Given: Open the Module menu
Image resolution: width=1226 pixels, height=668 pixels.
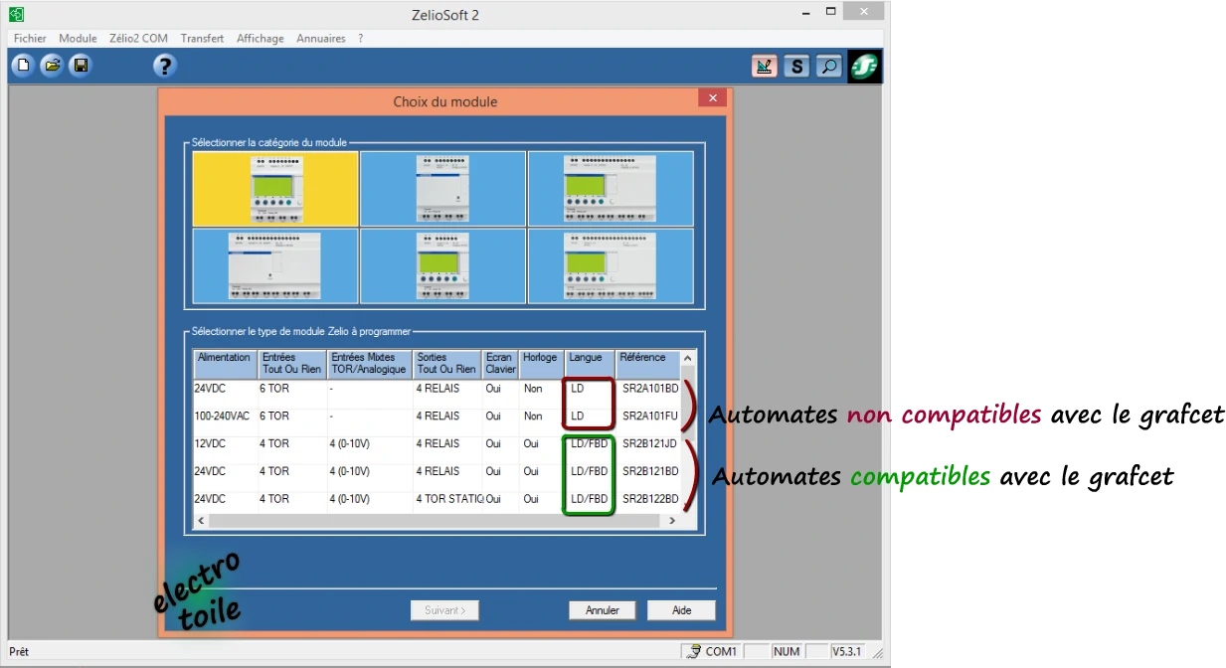Looking at the screenshot, I should click(x=78, y=38).
